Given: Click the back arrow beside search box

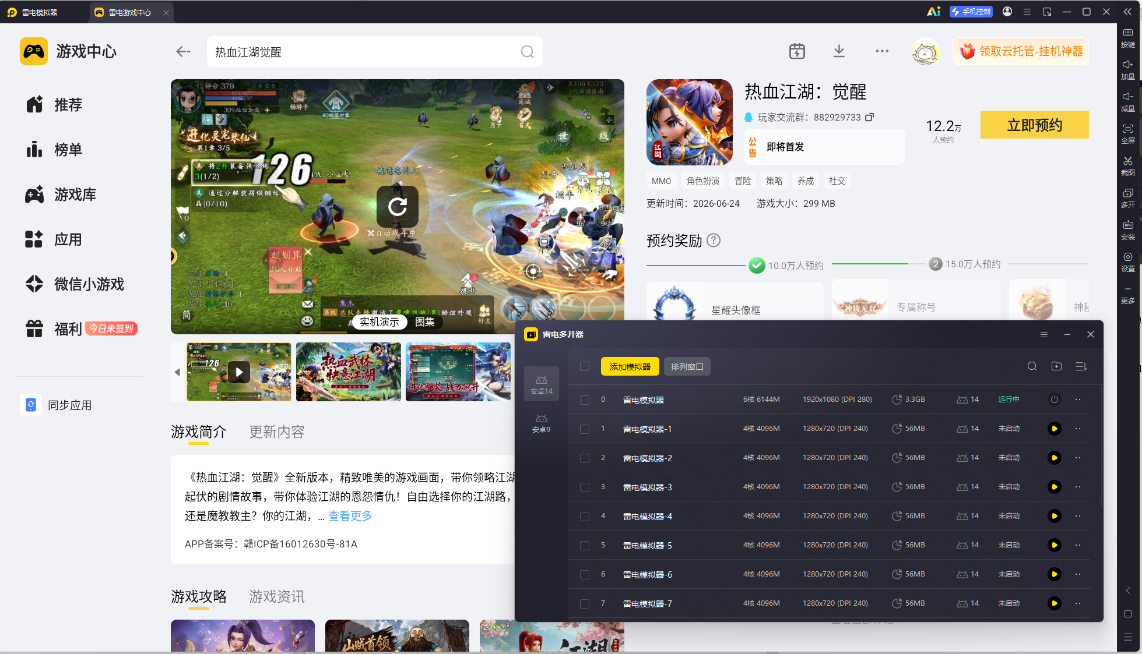Looking at the screenshot, I should (183, 52).
